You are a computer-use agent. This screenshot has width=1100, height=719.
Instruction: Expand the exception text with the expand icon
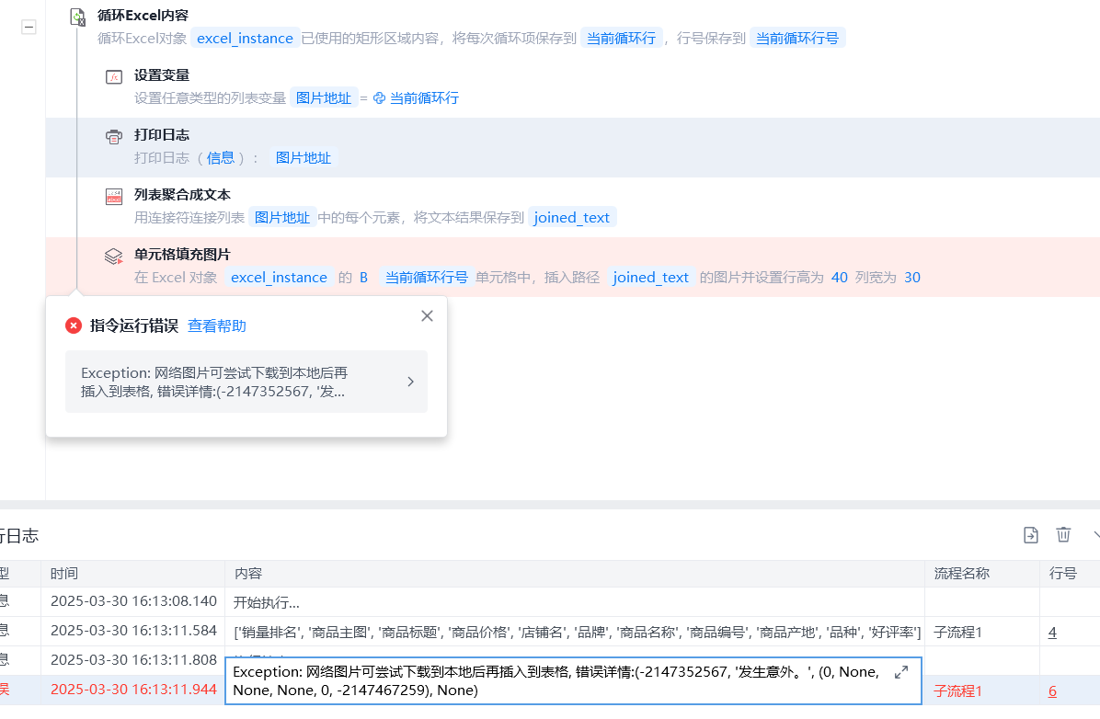[901, 673]
